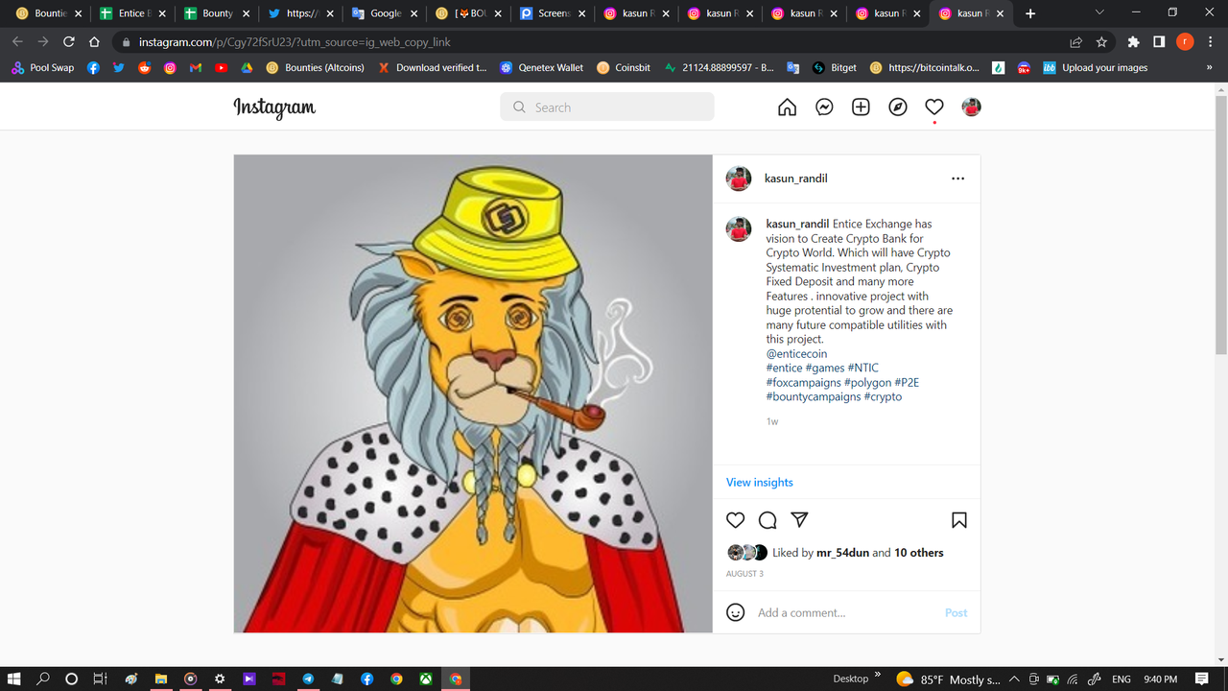Share the post via the paper plane icon

[799, 519]
